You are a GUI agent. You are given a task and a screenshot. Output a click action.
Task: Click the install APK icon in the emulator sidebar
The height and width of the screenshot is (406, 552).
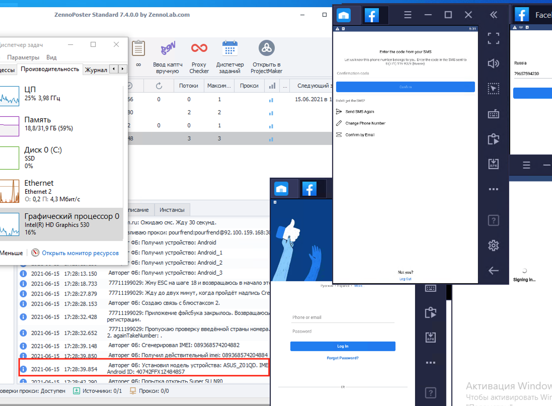pyautogui.click(x=493, y=164)
